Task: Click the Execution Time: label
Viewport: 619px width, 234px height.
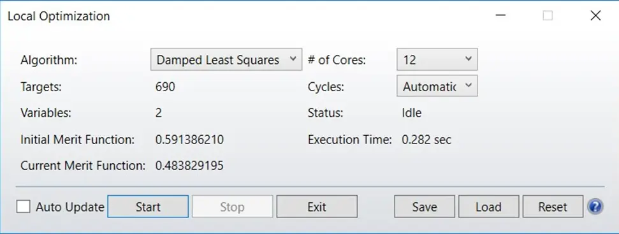Action: click(350, 140)
